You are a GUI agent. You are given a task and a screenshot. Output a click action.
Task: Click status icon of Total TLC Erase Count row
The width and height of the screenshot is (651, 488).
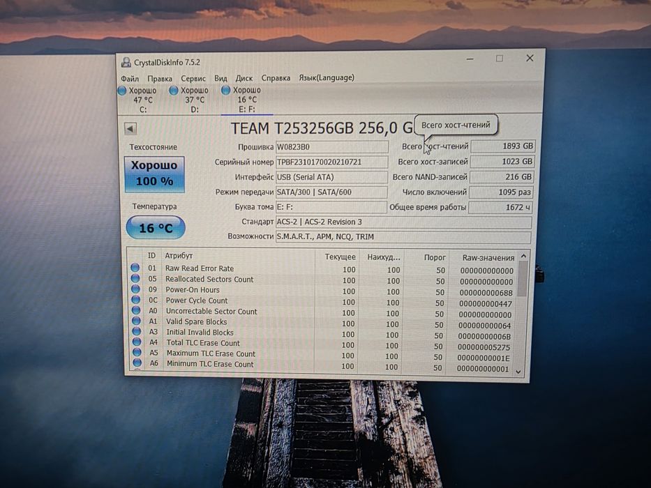(137, 342)
